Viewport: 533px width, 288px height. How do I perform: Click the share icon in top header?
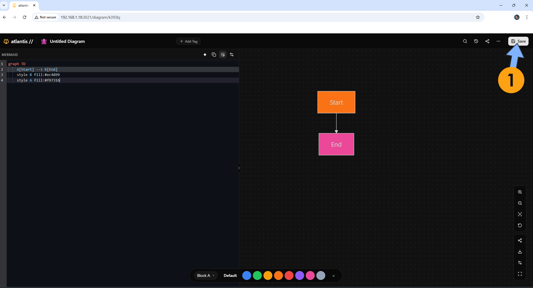point(487,41)
